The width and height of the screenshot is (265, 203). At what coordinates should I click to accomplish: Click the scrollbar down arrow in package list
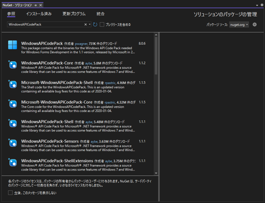click(x=156, y=173)
